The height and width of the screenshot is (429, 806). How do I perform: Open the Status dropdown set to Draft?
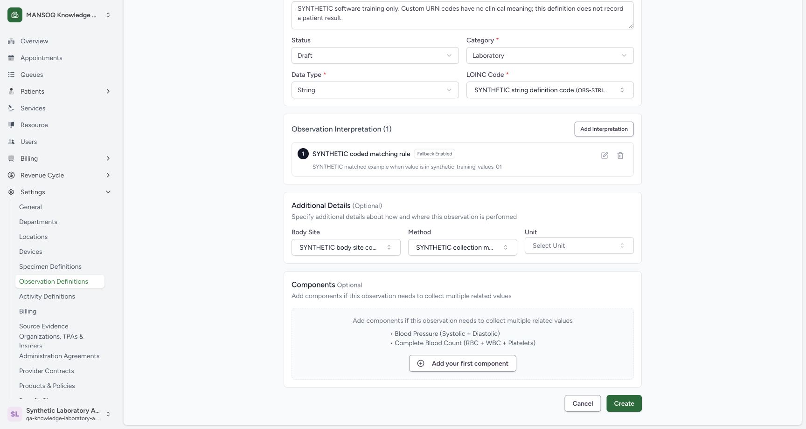point(375,55)
